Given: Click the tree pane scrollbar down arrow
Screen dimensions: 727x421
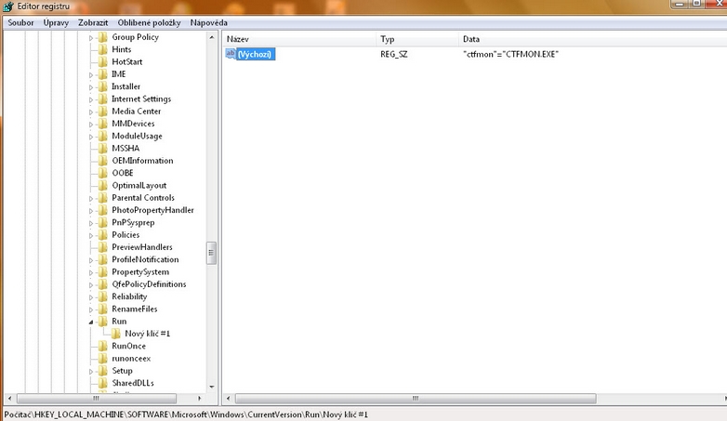Looking at the screenshot, I should [x=212, y=386].
